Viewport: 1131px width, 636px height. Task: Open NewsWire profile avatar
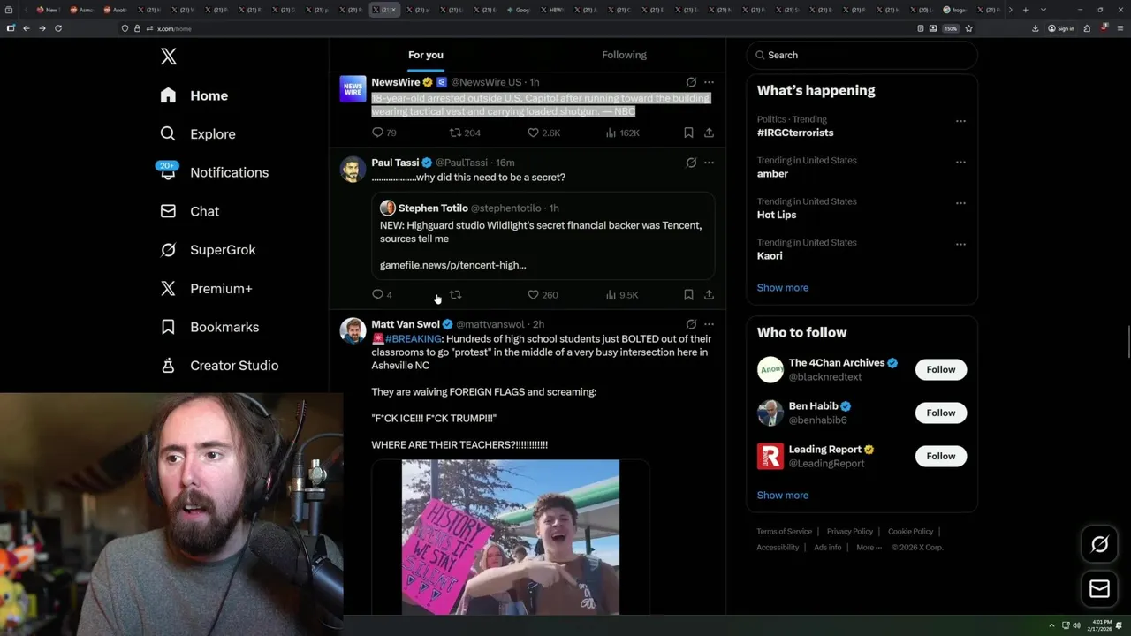pos(353,88)
